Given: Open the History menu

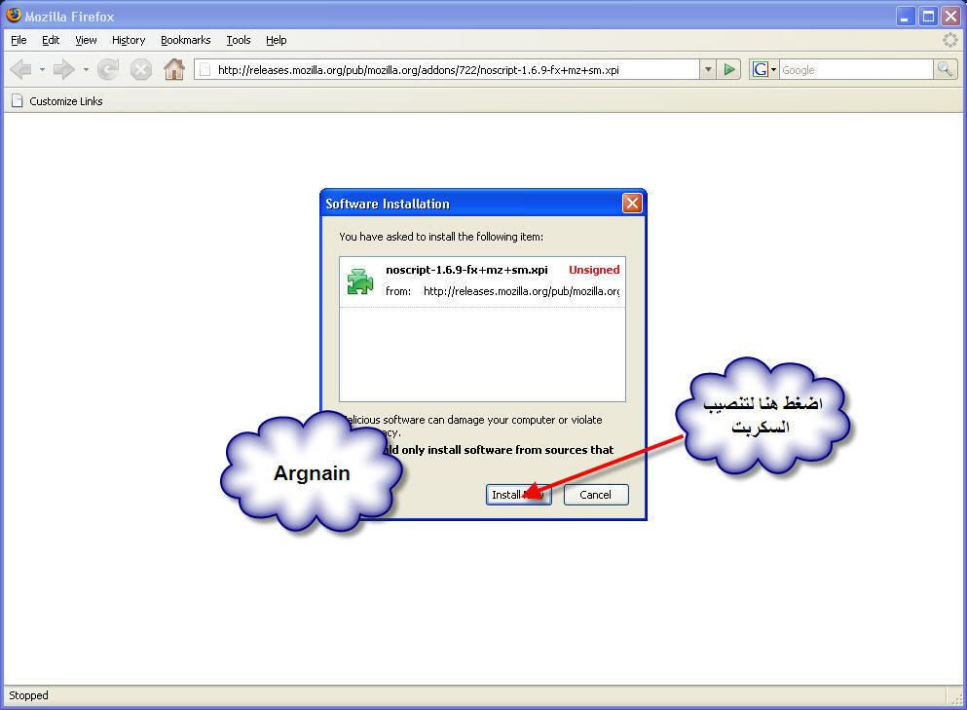Looking at the screenshot, I should [x=128, y=40].
